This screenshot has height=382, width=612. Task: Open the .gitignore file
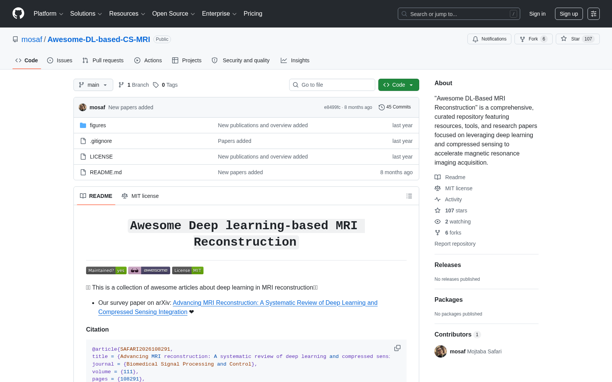tap(101, 141)
